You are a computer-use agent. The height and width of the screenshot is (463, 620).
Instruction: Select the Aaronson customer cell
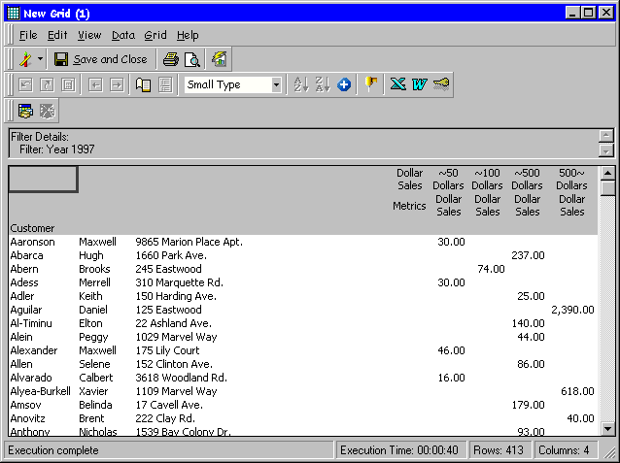point(32,242)
